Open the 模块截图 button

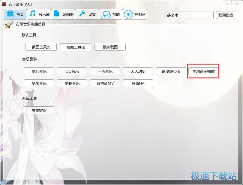[110, 47]
